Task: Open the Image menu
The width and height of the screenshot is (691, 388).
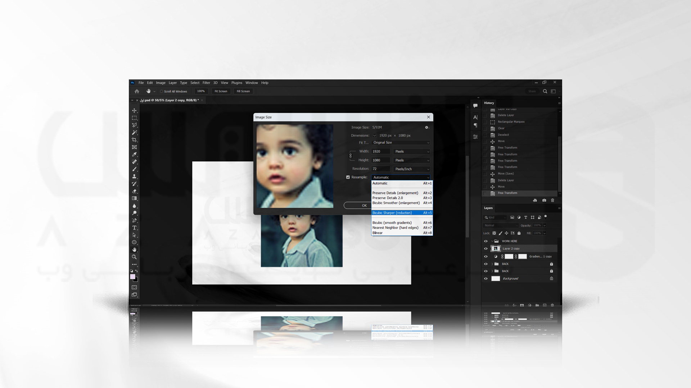Action: click(x=161, y=83)
